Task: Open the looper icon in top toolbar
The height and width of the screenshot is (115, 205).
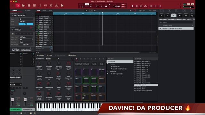Action: coord(56,6)
